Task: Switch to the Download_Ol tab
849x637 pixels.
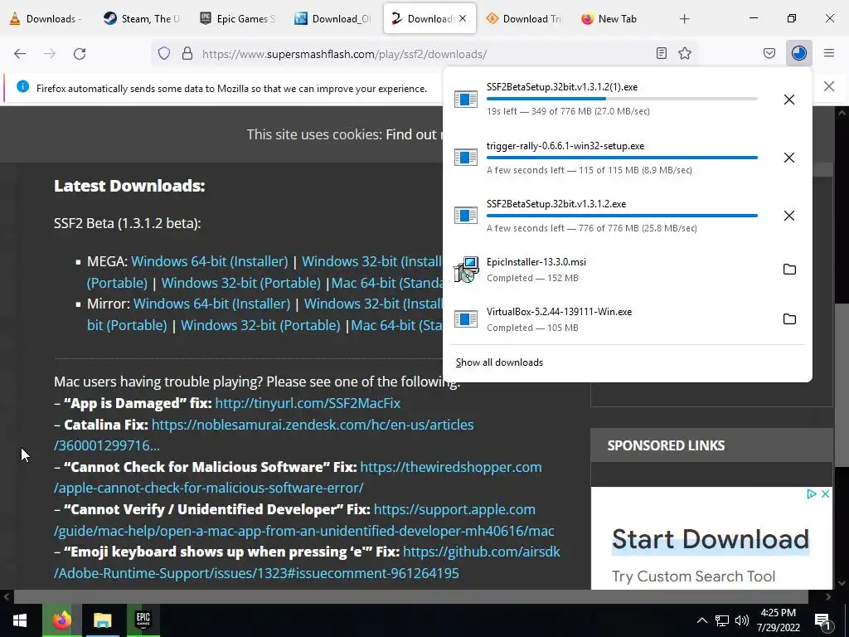Action: tap(333, 19)
